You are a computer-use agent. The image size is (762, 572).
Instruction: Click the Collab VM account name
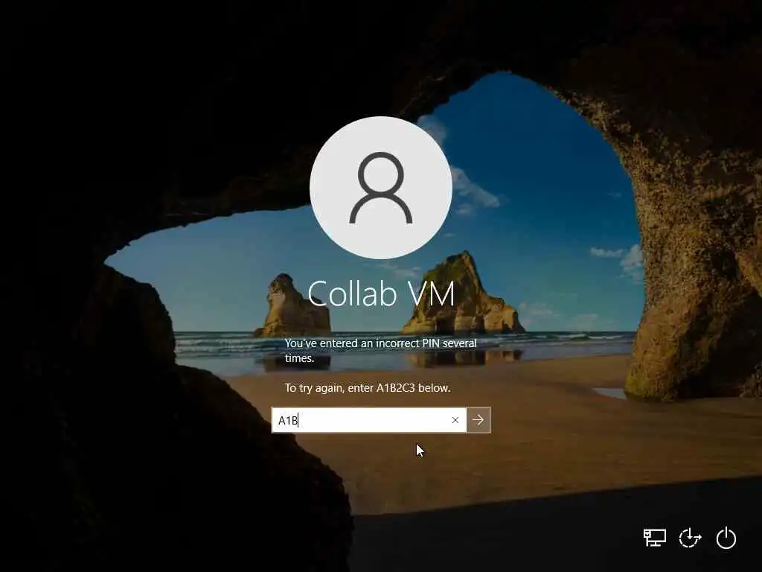(381, 293)
